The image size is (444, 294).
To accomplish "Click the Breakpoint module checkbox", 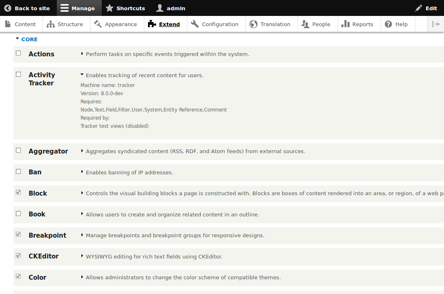I will coord(18,234).
